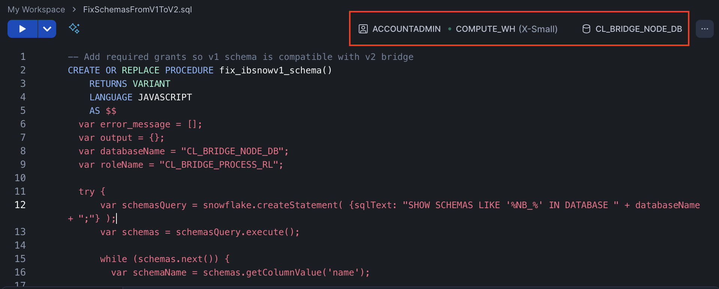The image size is (719, 289).
Task: Click the sparkle AI assistant icon
Action: tap(74, 28)
